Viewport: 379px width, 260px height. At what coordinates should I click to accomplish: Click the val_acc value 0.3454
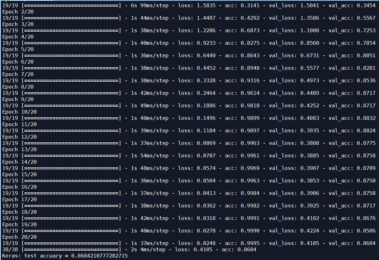point(366,5)
